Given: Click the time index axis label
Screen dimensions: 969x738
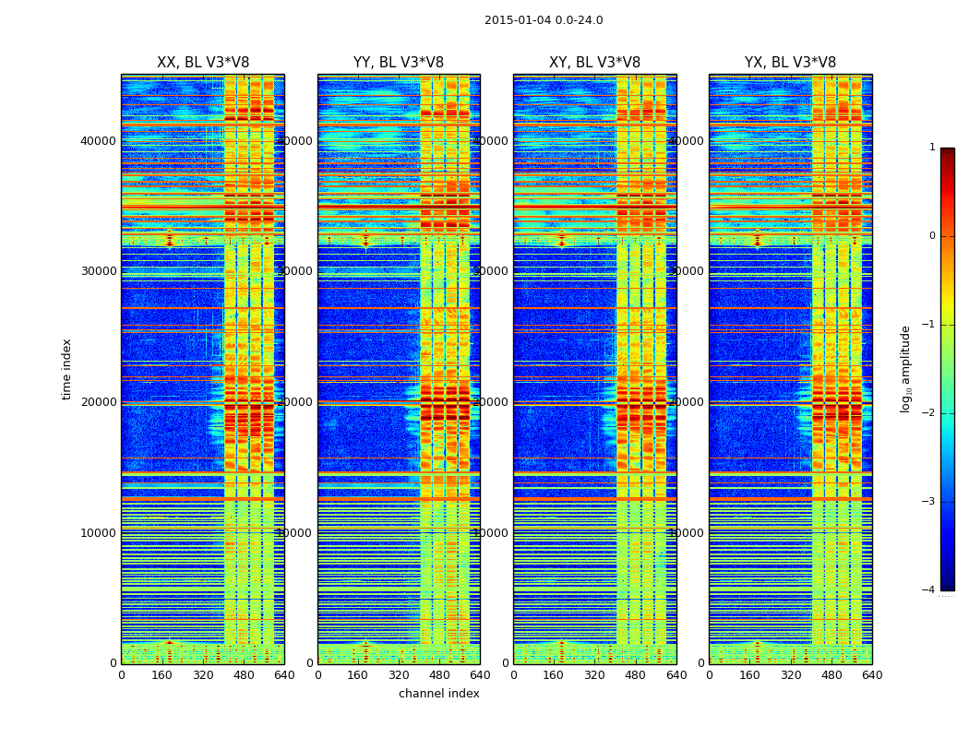Looking at the screenshot, I should (66, 369).
